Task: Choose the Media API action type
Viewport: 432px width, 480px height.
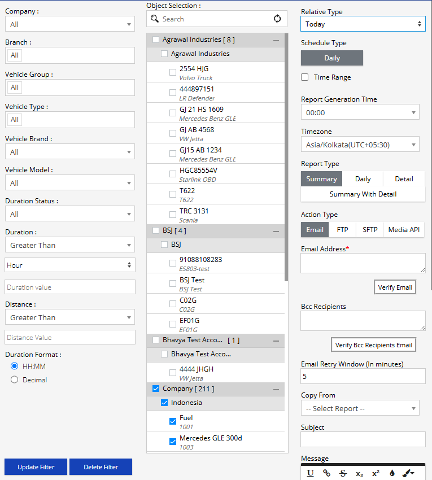Action: [x=404, y=230]
